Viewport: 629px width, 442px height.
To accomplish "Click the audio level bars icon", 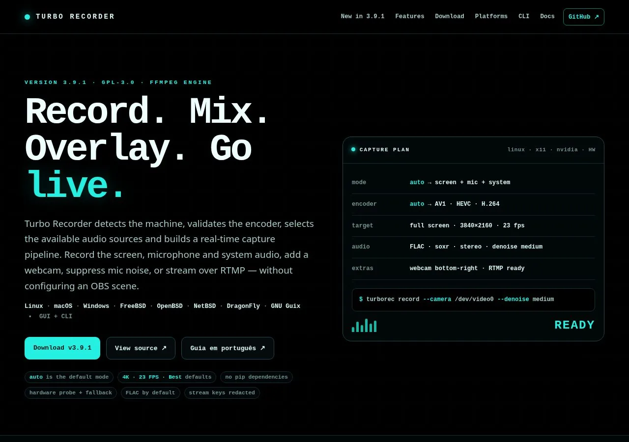I will pos(364,326).
